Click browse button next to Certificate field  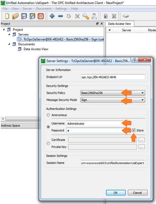pyautogui.click(x=142, y=140)
